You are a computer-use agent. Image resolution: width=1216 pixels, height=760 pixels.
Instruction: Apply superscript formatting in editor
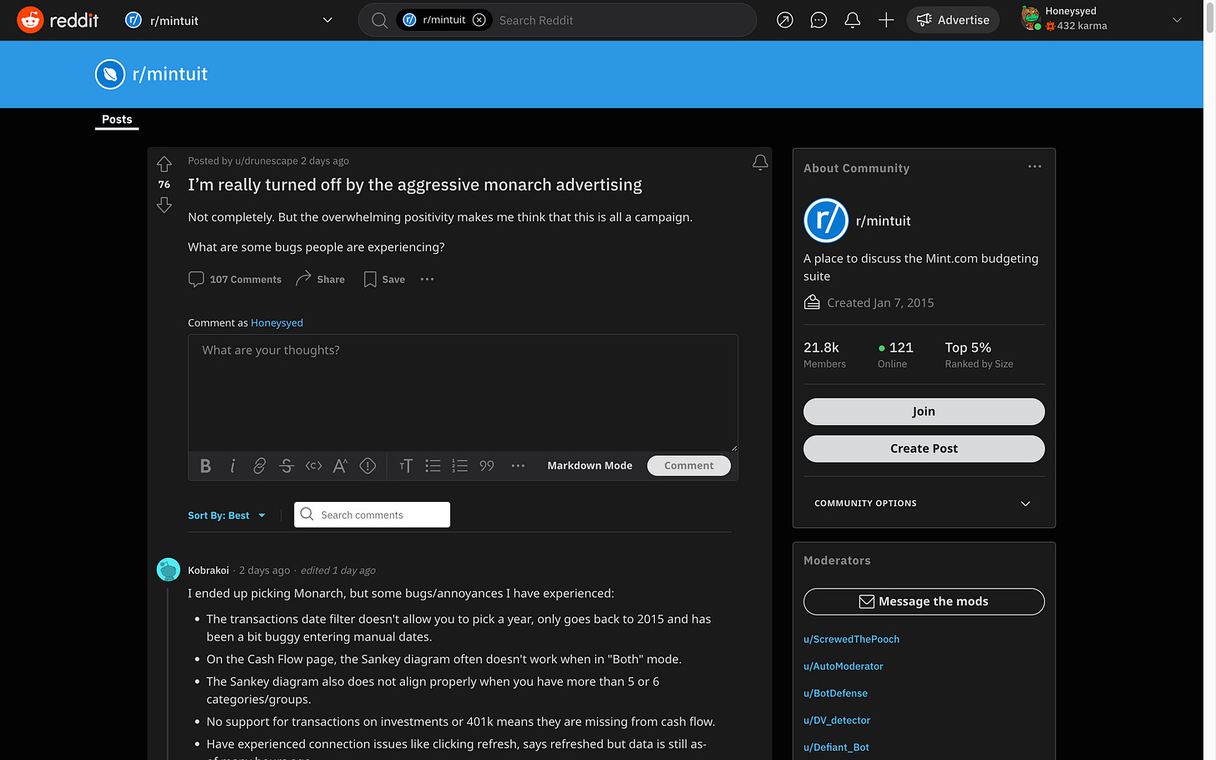click(x=340, y=466)
